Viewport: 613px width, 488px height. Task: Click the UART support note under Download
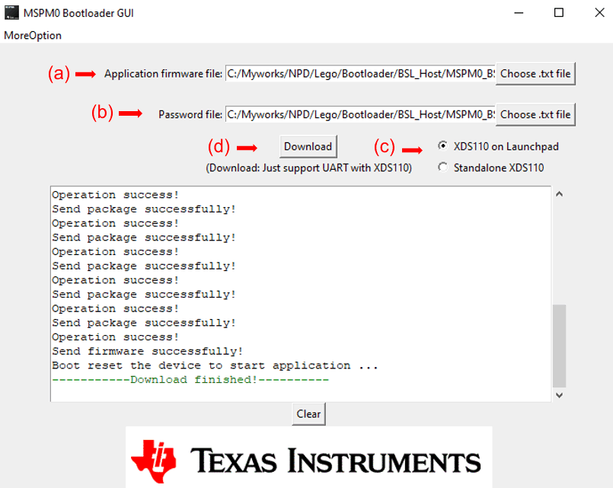[308, 168]
